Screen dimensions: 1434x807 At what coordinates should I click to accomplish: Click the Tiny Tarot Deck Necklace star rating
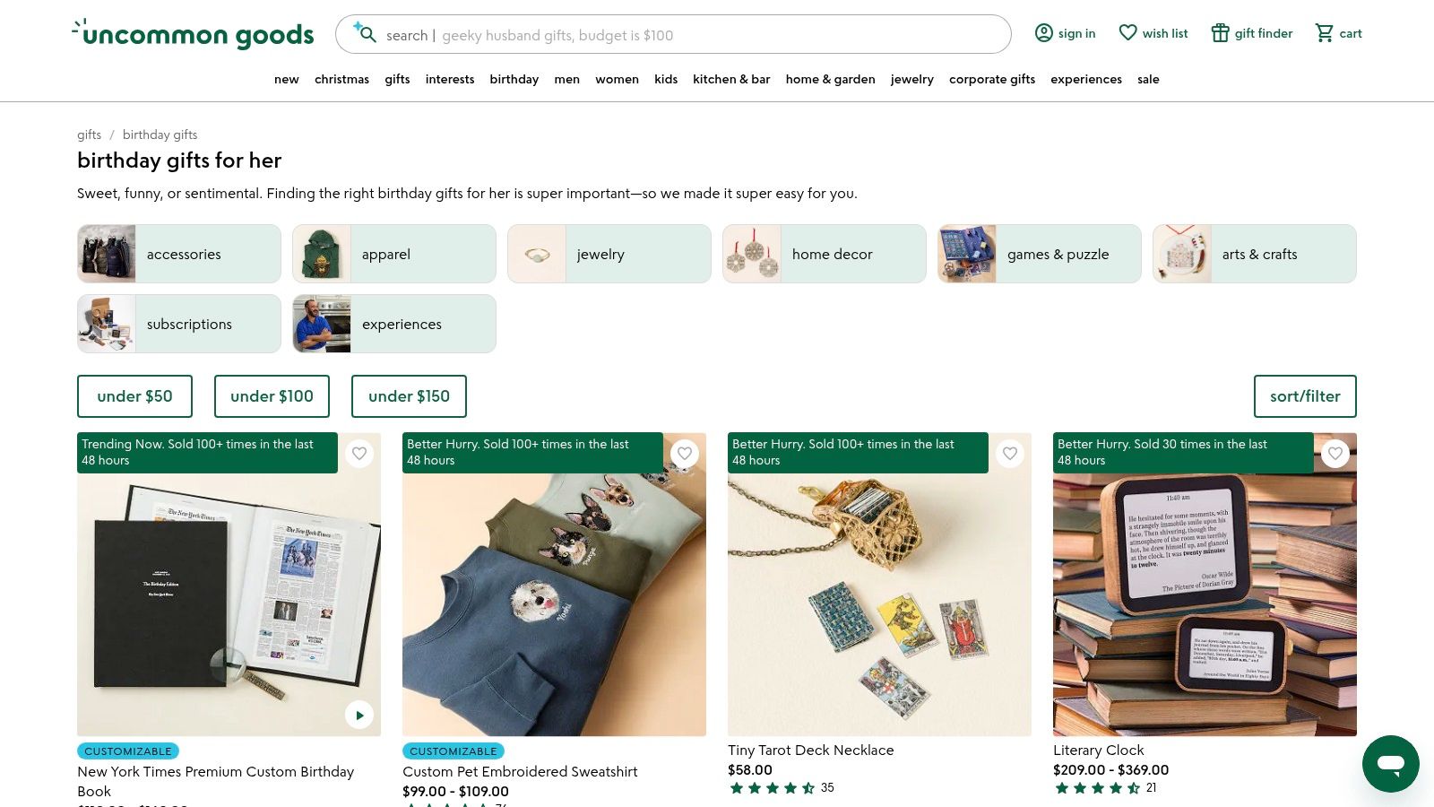(x=773, y=787)
